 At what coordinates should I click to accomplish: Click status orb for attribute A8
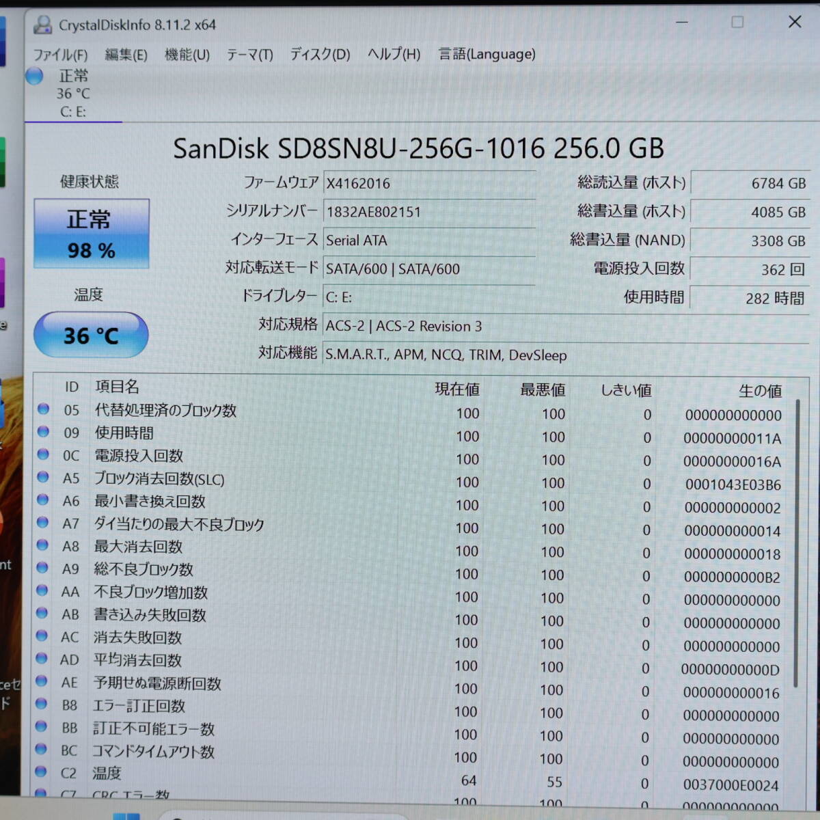[42, 545]
